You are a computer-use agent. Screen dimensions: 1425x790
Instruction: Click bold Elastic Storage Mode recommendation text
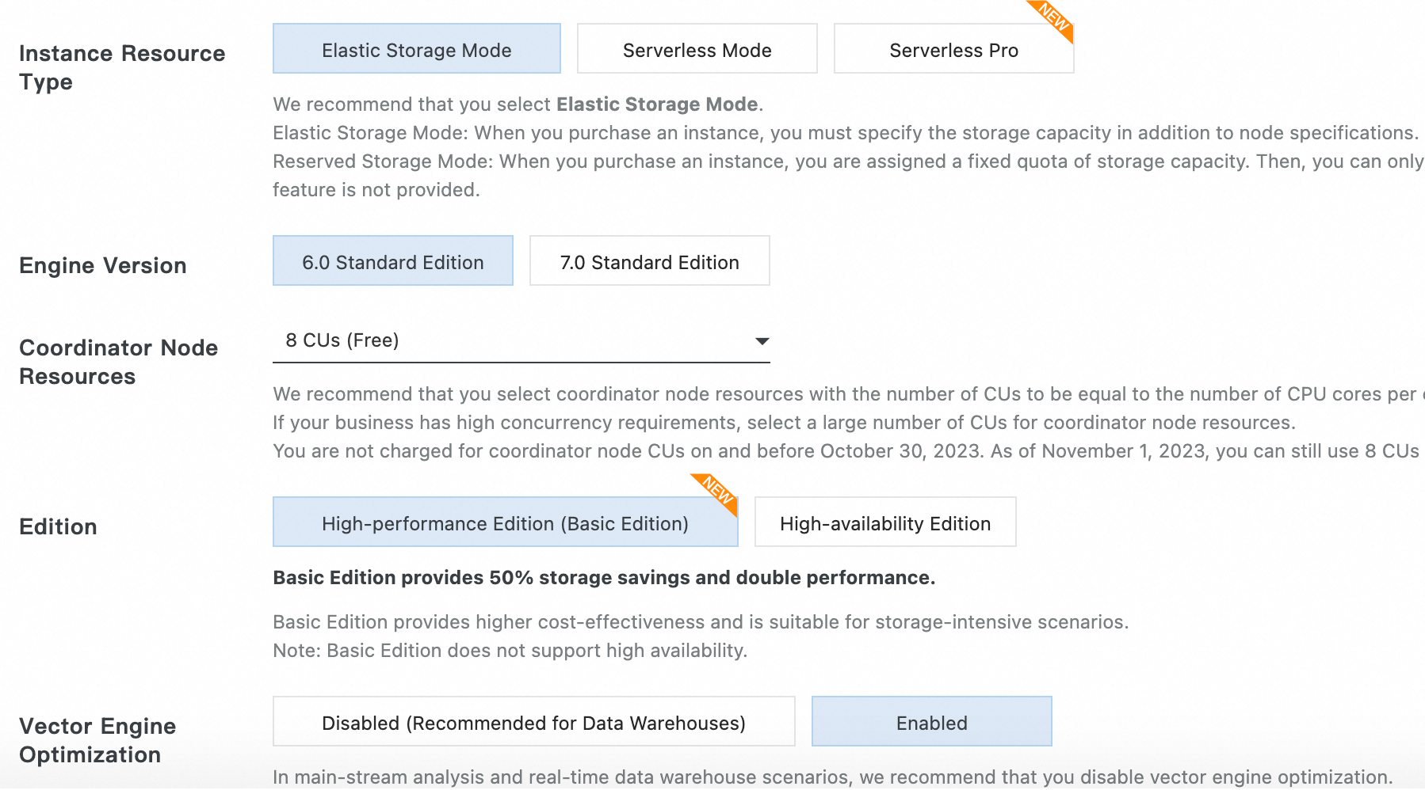pyautogui.click(x=657, y=104)
